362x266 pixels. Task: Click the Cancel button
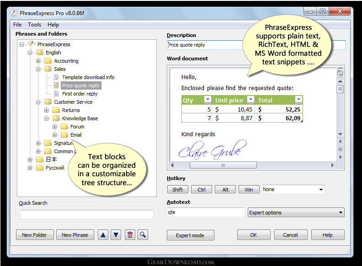pyautogui.click(x=290, y=235)
